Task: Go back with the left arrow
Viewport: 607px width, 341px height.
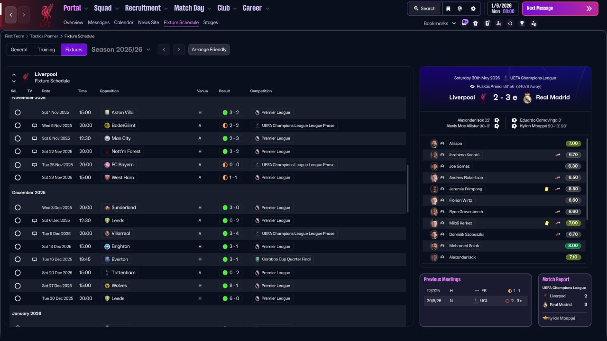Action: point(11,15)
